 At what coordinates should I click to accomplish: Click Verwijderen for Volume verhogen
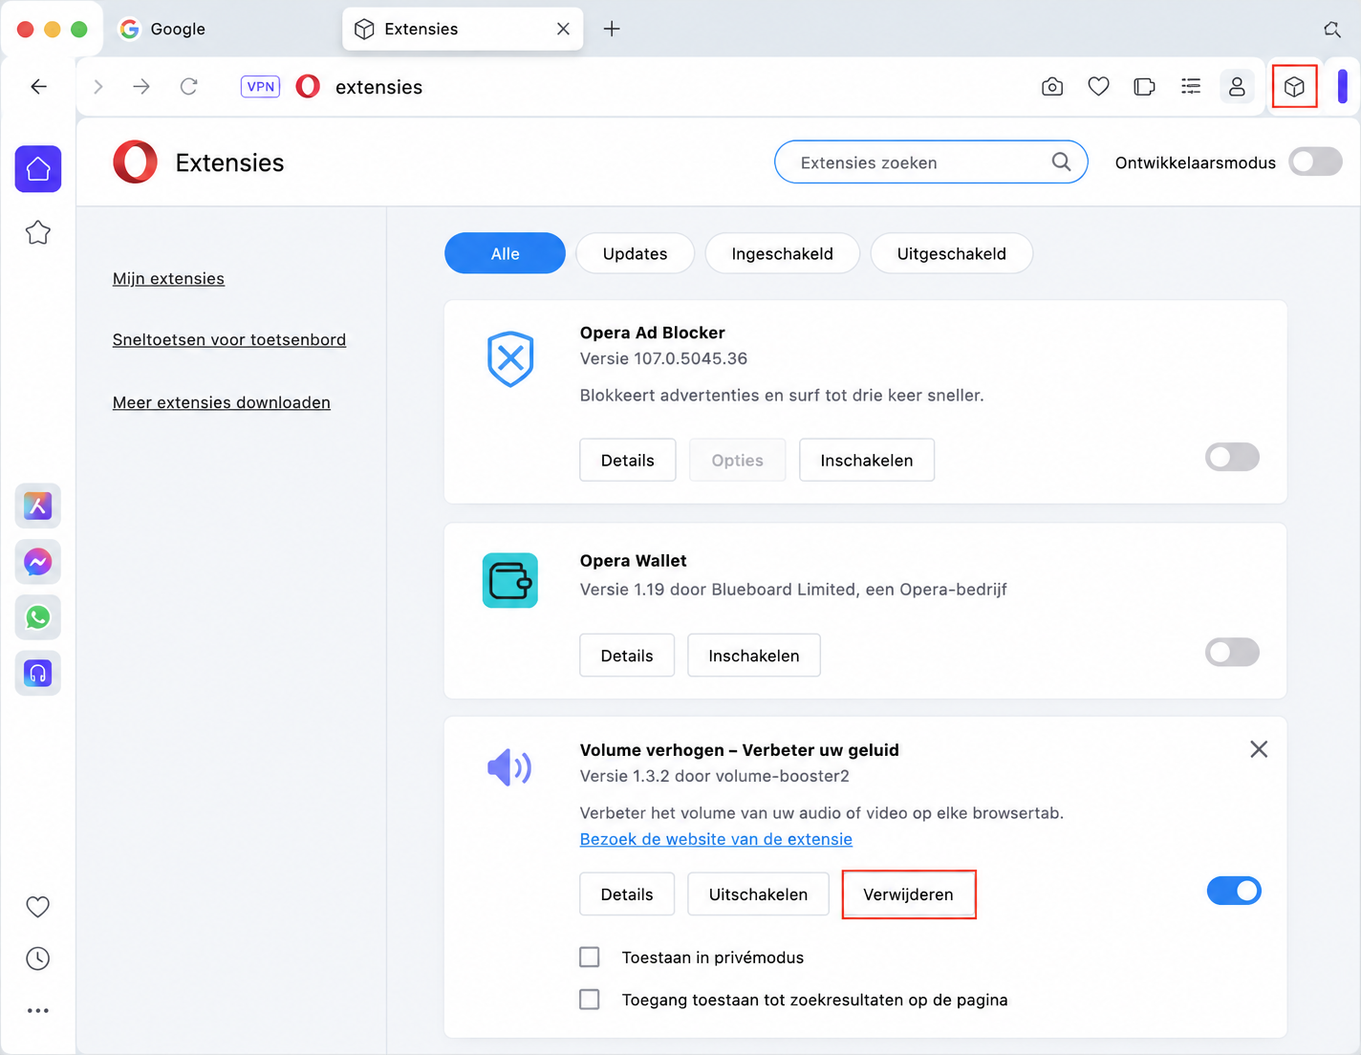click(x=908, y=894)
